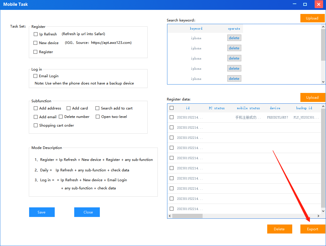Sort by the id column header
Image resolution: width=326 pixels, height=246 pixels.
188,108
